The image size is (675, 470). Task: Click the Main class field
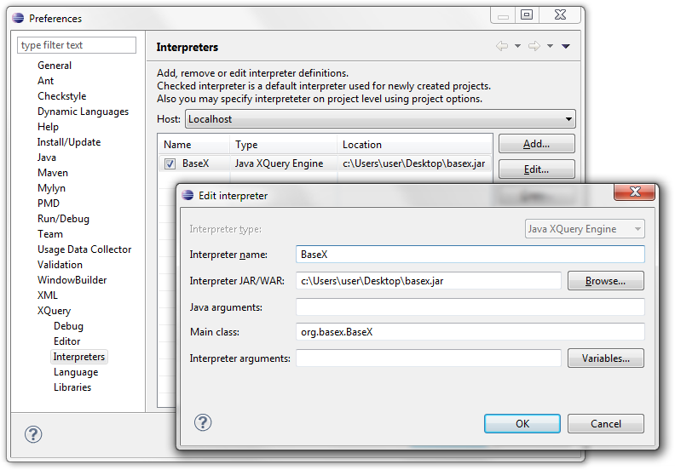point(470,332)
